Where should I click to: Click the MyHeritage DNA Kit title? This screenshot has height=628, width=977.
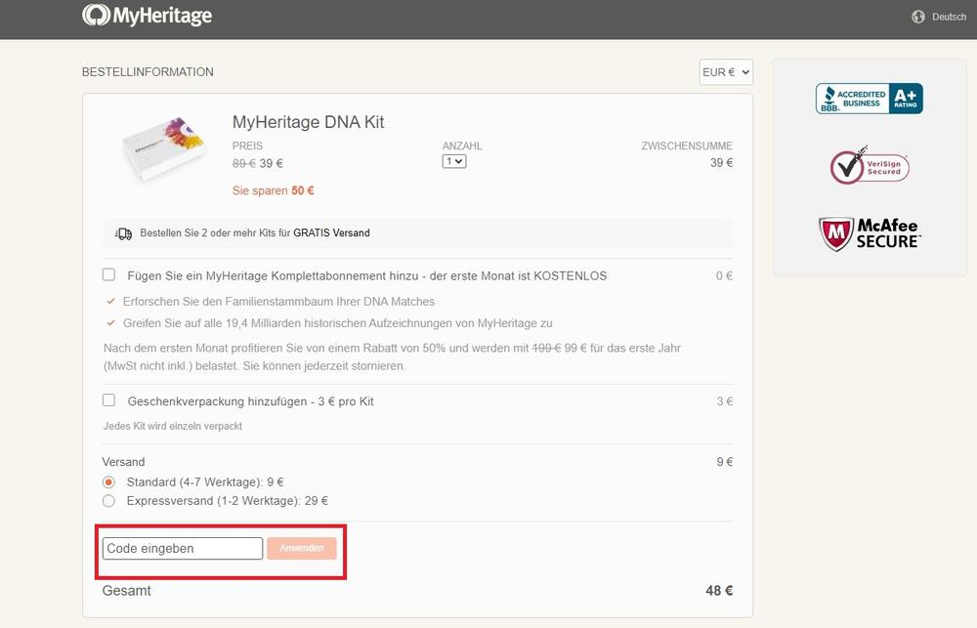308,122
